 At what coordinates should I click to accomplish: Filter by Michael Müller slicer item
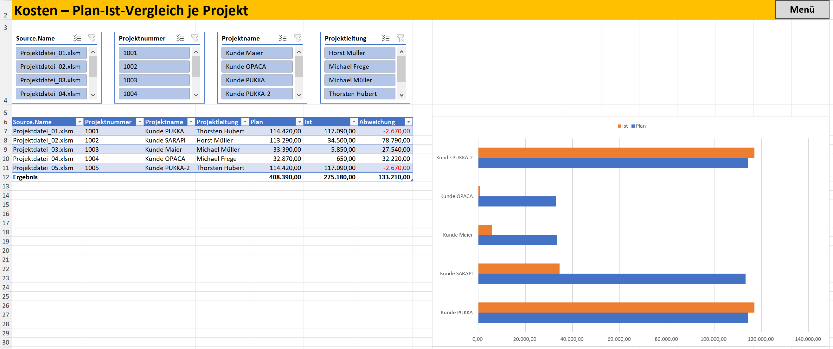[360, 80]
